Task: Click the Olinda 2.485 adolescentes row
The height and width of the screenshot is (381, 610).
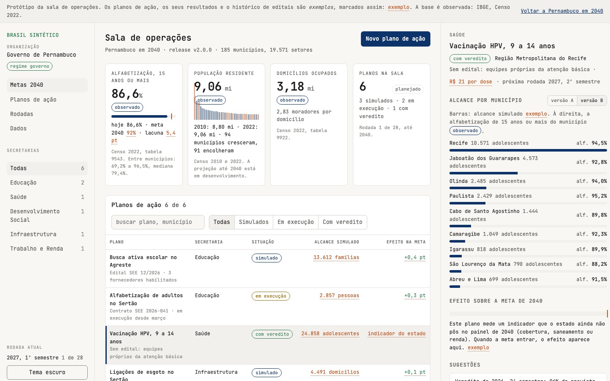Action: pyautogui.click(x=528, y=184)
